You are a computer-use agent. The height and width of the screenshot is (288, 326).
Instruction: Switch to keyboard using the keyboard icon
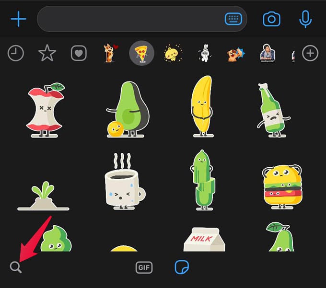[233, 19]
